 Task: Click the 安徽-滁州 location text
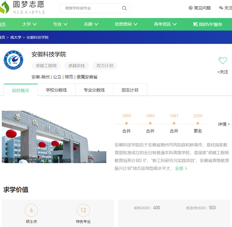(40, 77)
